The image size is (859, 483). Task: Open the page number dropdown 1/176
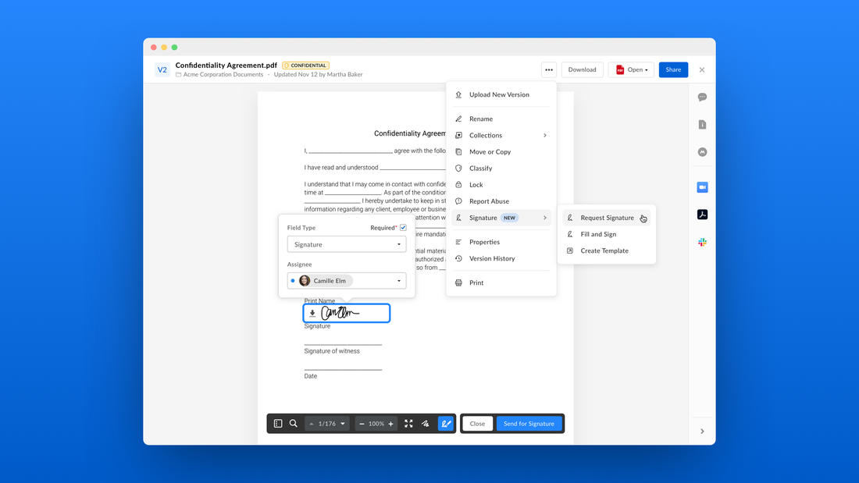click(x=327, y=424)
